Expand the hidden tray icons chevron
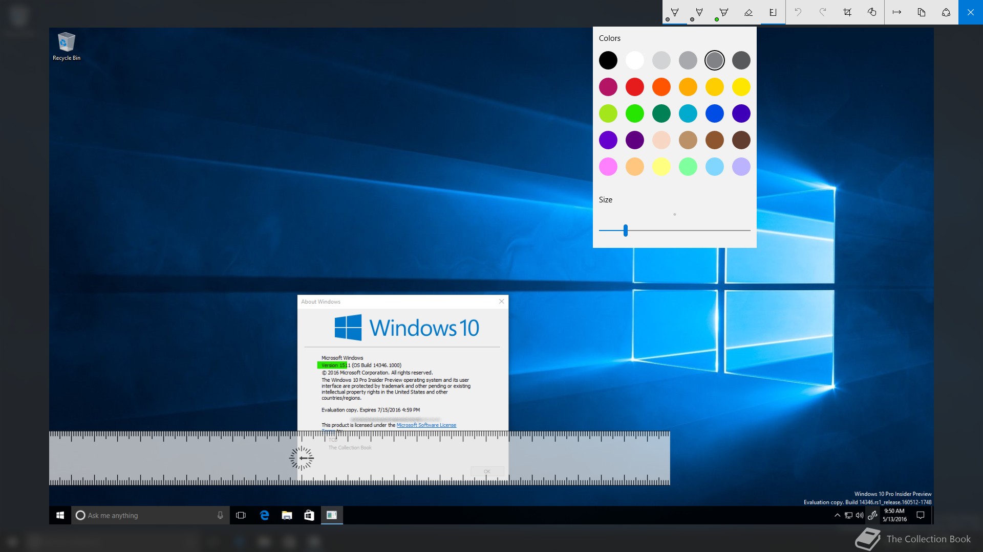The width and height of the screenshot is (983, 552). tap(837, 515)
